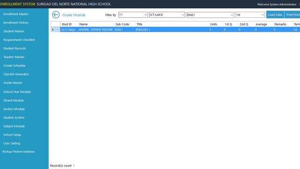Image resolution: width=300 pixels, height=169 pixels.
Task: Open the grade level dropdown showing 11
Action: point(133,15)
